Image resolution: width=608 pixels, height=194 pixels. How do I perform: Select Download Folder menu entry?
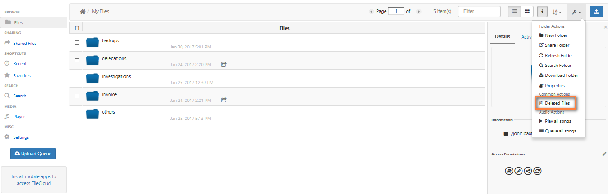(x=558, y=75)
